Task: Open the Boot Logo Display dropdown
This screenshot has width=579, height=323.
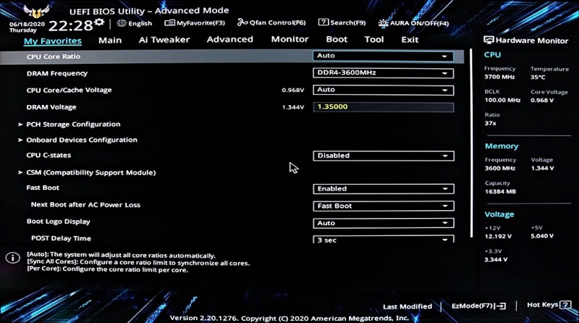Action: click(384, 223)
